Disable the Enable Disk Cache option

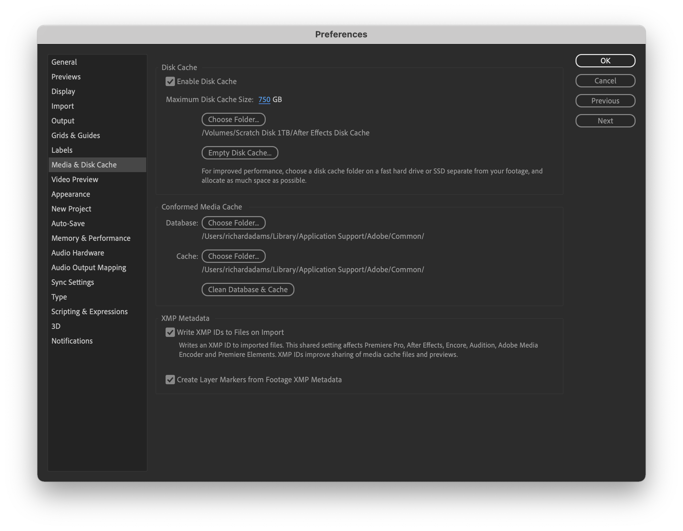point(171,81)
